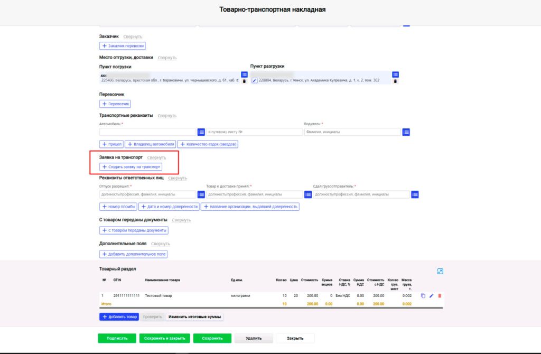The width and height of the screenshot is (541, 354).
Task: Click the Добавить товар button
Action: click(119, 316)
